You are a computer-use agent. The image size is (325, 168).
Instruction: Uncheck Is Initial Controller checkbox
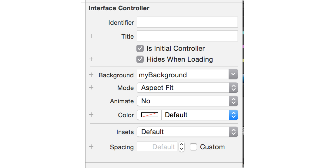140,48
